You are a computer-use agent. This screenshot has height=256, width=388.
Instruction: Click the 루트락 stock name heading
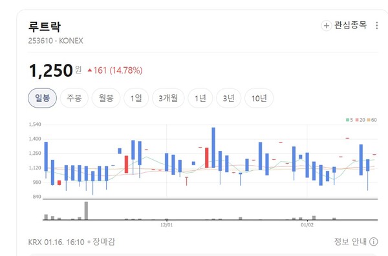coord(45,26)
